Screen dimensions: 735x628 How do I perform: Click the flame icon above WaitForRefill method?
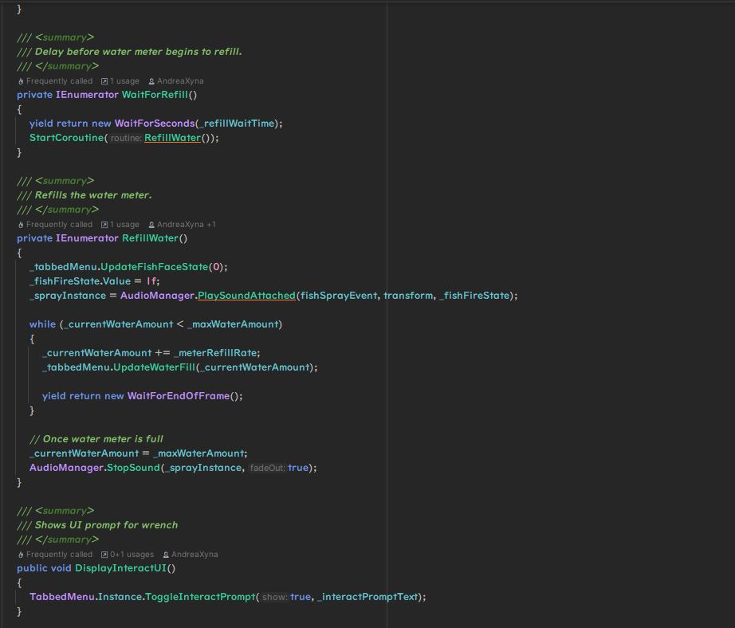pos(21,81)
